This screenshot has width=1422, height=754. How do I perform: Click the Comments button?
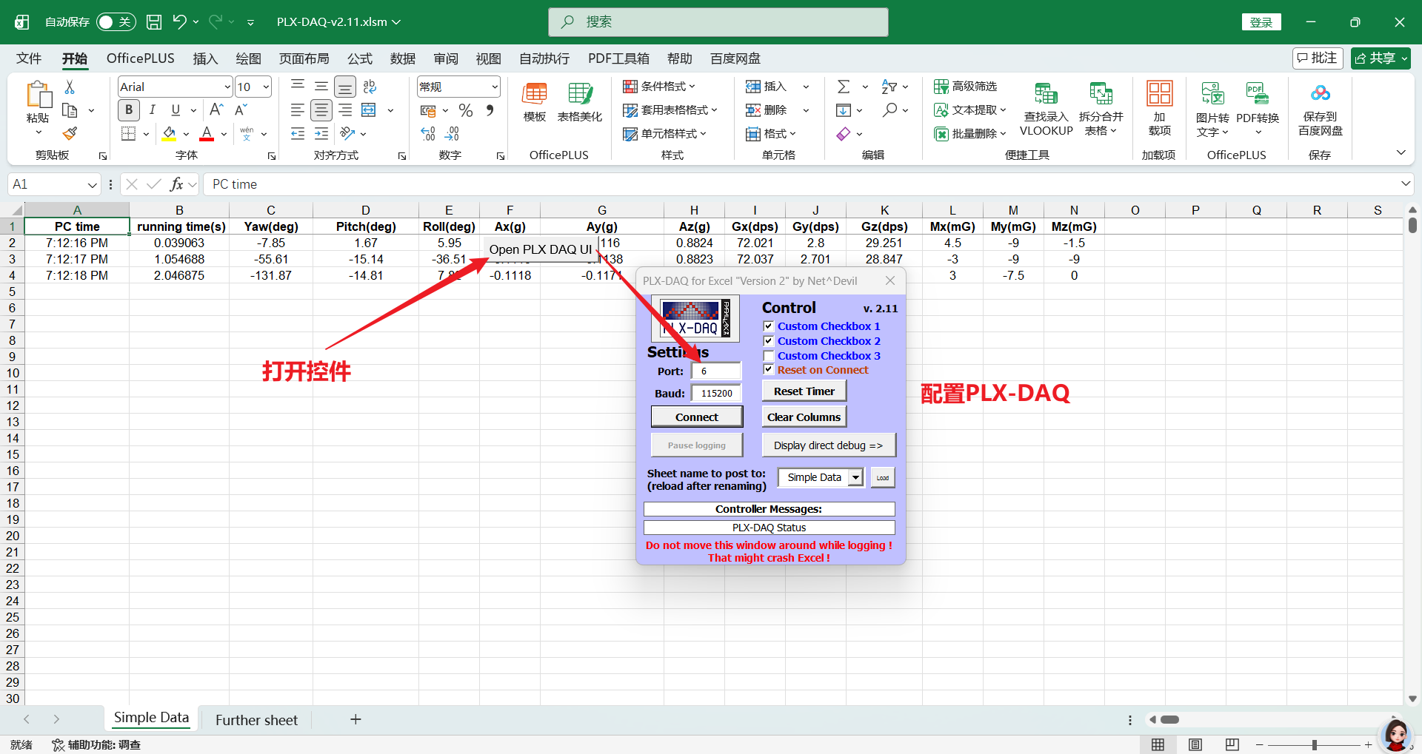point(1318,58)
